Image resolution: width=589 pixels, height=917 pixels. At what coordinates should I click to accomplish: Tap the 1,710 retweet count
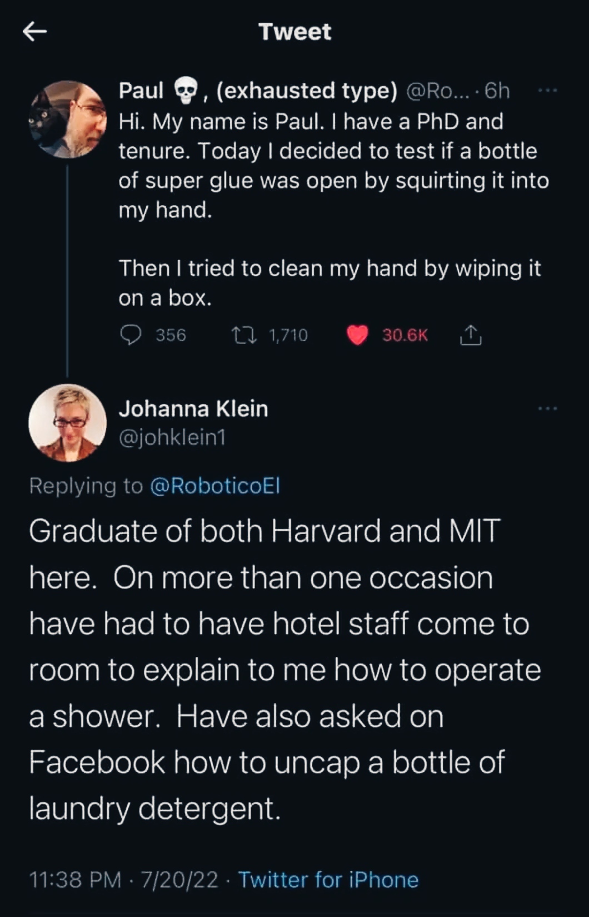(288, 335)
